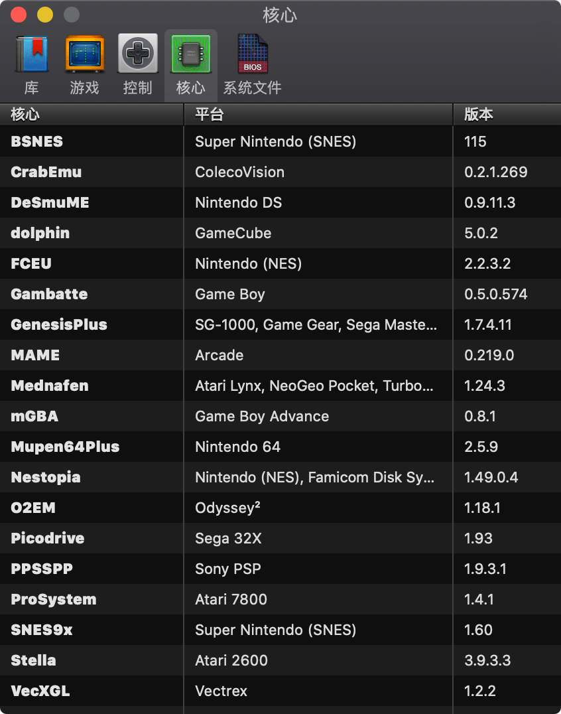Select the Picodrive core name
The height and width of the screenshot is (714, 561).
(x=48, y=538)
